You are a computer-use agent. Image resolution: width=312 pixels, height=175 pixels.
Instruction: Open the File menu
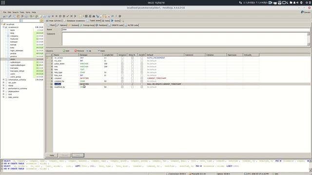pos(4,12)
